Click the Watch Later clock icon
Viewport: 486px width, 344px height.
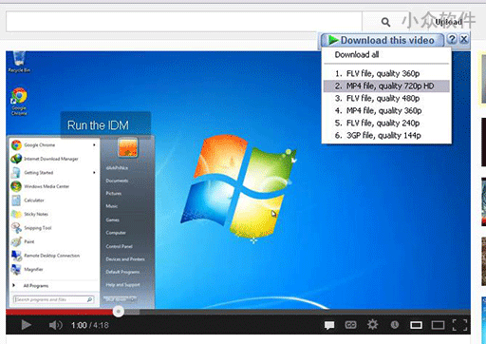pos(394,325)
